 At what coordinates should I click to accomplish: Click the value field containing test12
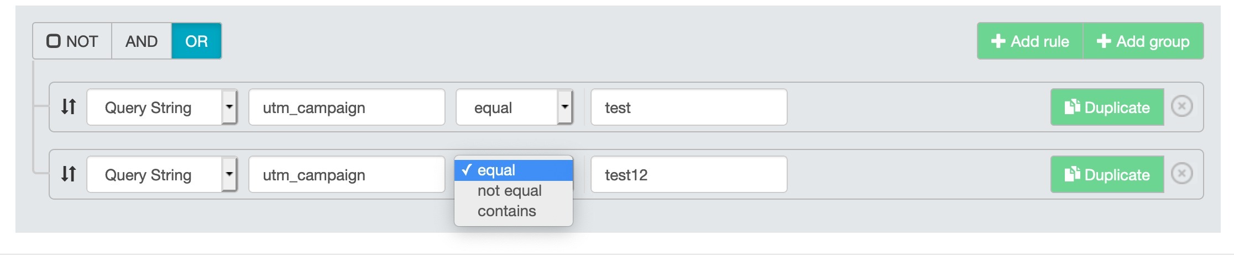689,174
